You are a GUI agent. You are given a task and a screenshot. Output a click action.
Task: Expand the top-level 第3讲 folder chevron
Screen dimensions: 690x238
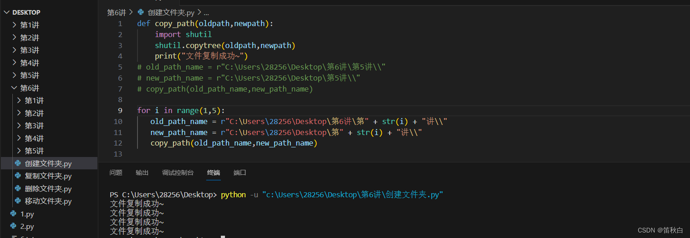click(x=14, y=50)
